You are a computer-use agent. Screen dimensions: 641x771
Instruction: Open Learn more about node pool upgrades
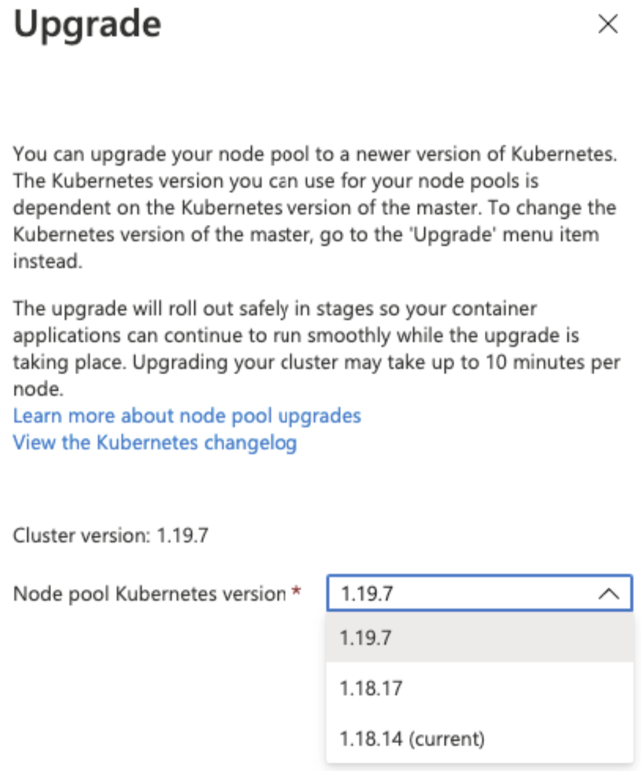[x=187, y=416]
